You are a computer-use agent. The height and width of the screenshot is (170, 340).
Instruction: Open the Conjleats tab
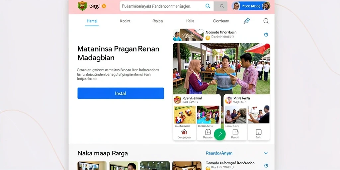coord(221,21)
